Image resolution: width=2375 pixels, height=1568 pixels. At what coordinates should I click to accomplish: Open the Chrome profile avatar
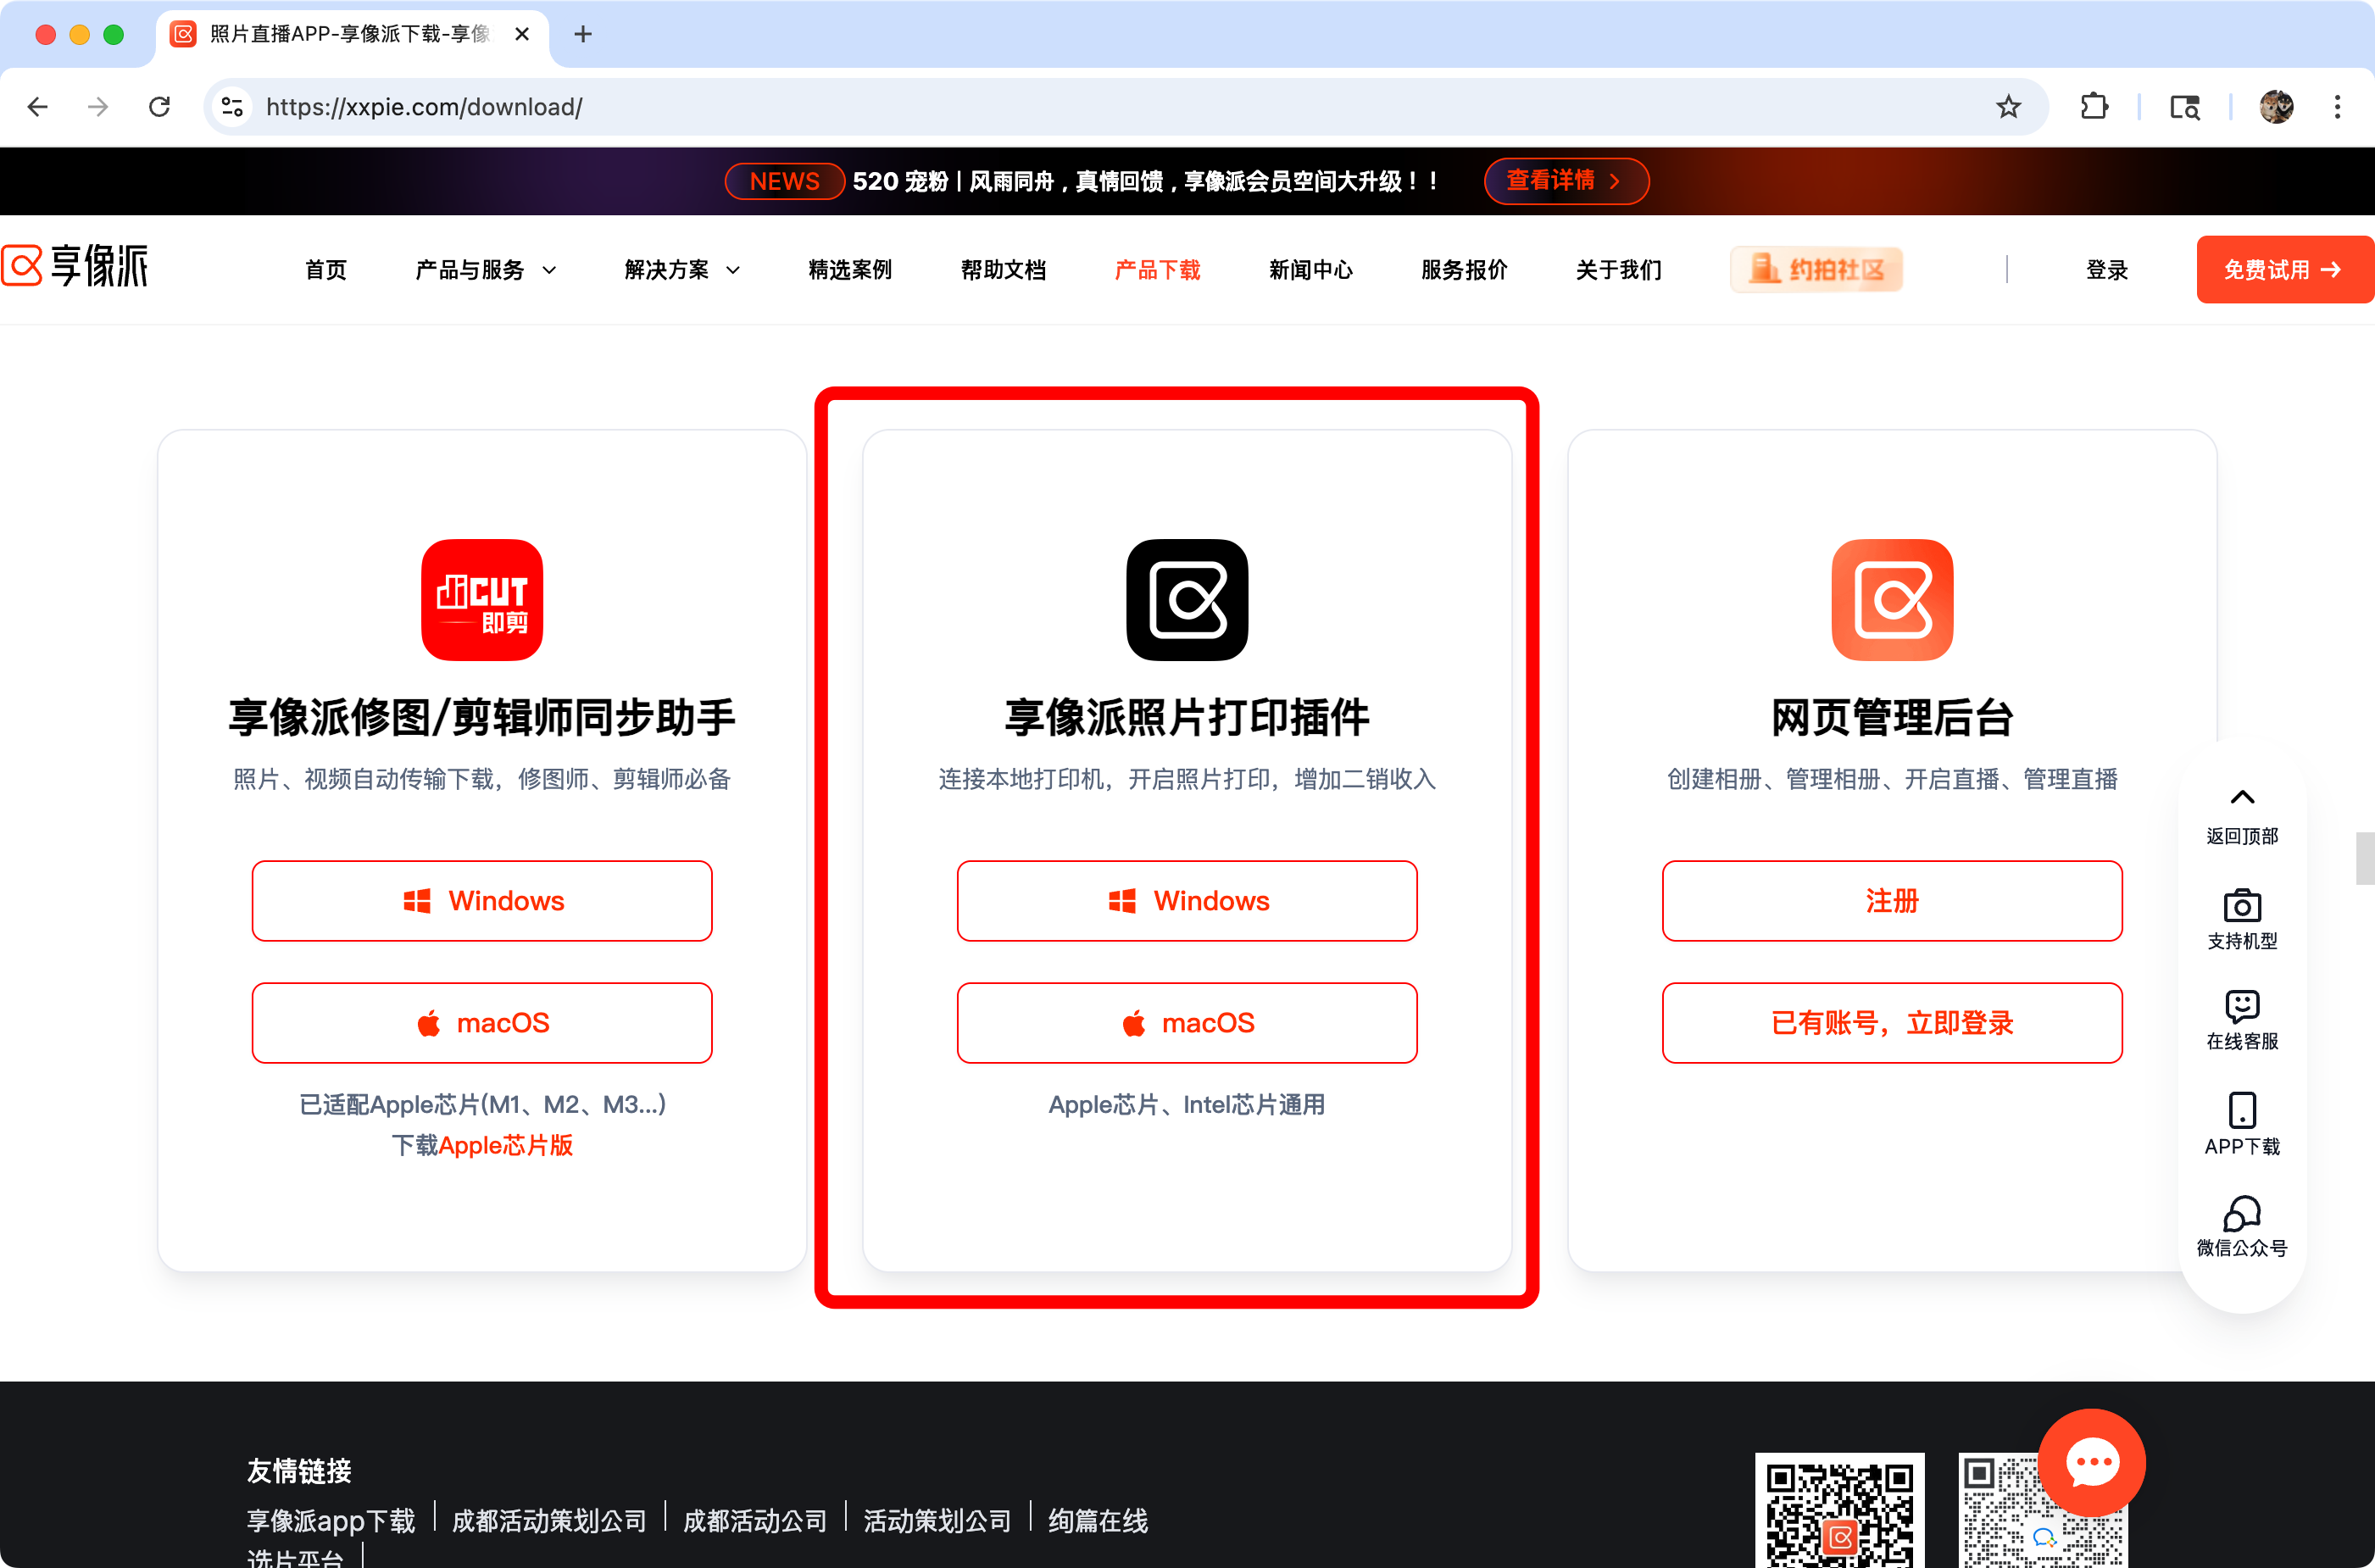point(2277,107)
